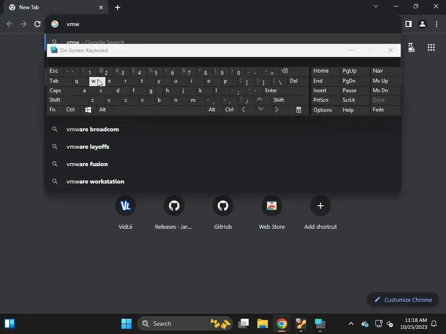446x334 pixels.
Task: Click the Chrome icon in the taskbar
Action: (x=282, y=324)
